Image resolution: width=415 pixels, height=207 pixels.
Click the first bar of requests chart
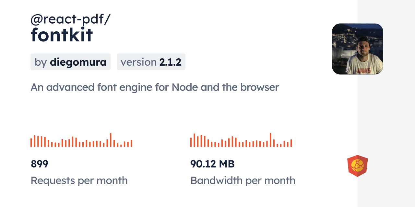coord(31,143)
